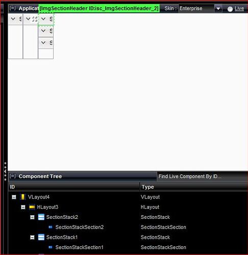Viewport: 248px width, 255px height.
Task: Open the Skin dropdown arrow
Action: pyautogui.click(x=218, y=9)
